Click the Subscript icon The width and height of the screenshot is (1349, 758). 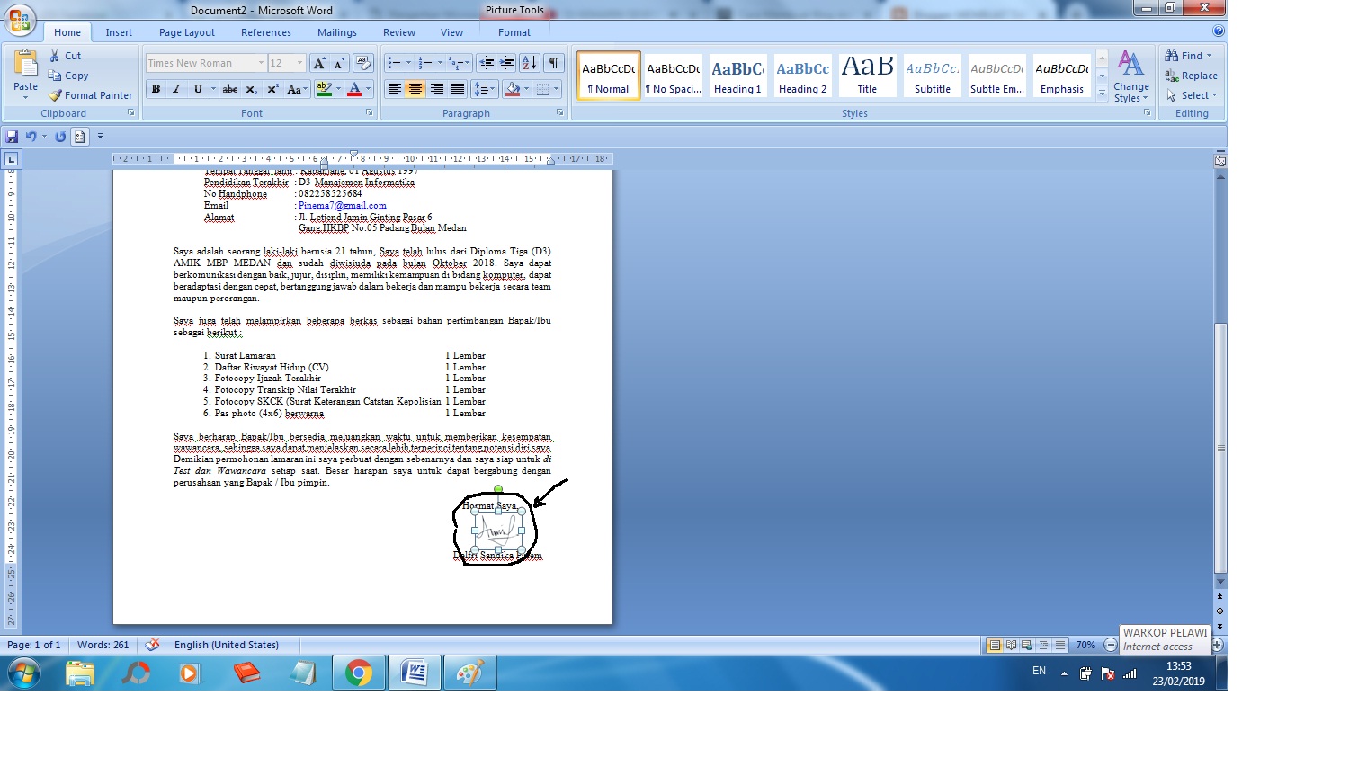[253, 89]
